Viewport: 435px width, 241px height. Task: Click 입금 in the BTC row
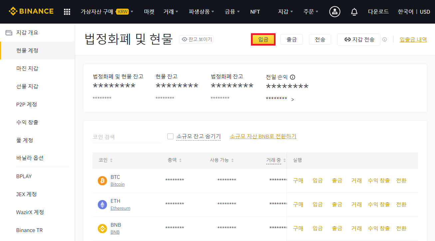pos(318,181)
